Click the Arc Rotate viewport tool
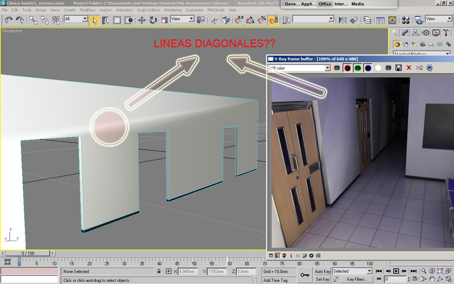The height and width of the screenshot is (284, 454). pos(441,279)
